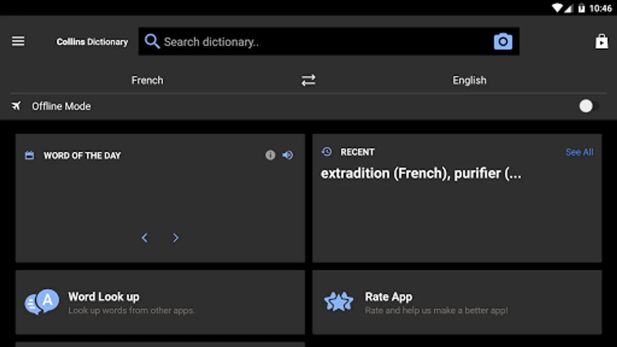Viewport: 617px width, 347px height.
Task: Select English target language
Action: coord(469,80)
